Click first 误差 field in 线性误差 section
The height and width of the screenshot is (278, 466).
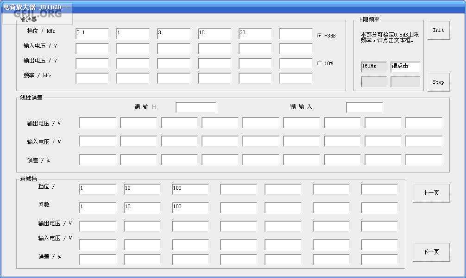tap(98, 160)
